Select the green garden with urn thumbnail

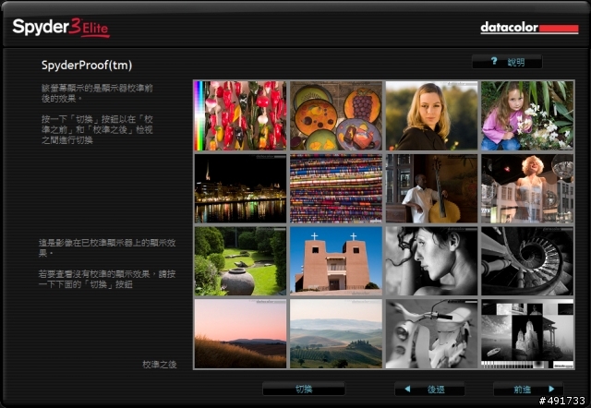[x=240, y=261]
